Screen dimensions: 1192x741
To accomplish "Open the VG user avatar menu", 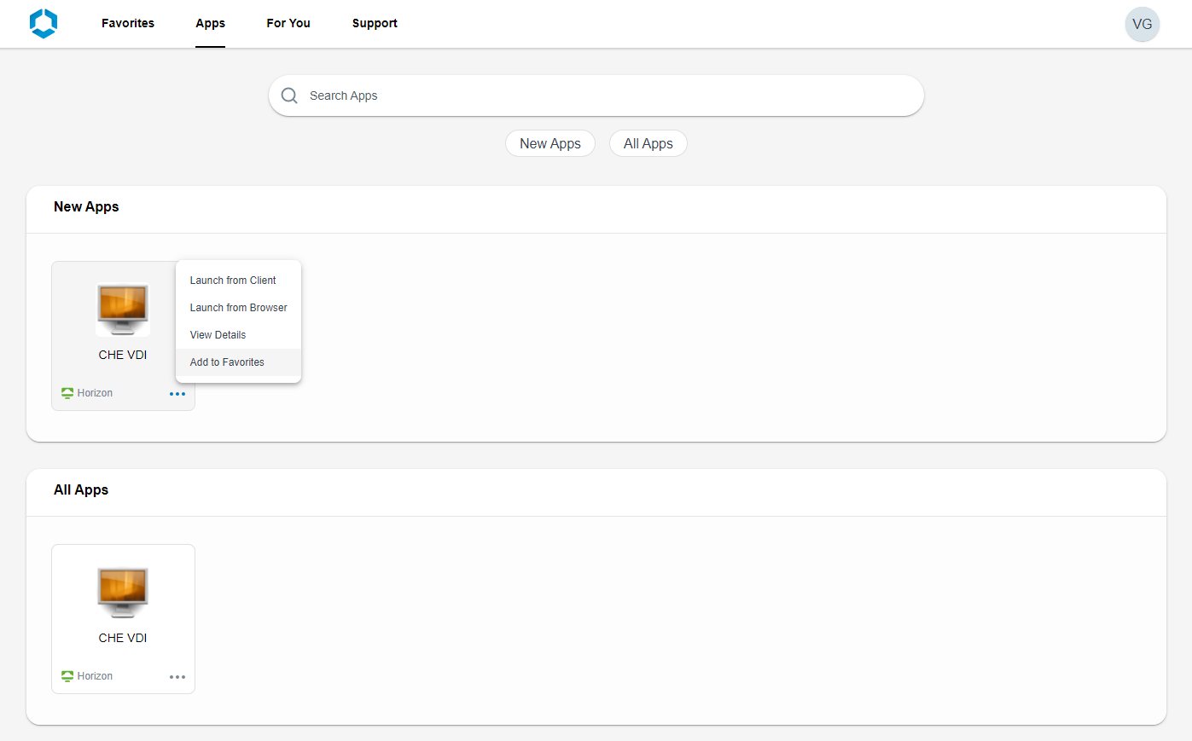I will point(1142,24).
